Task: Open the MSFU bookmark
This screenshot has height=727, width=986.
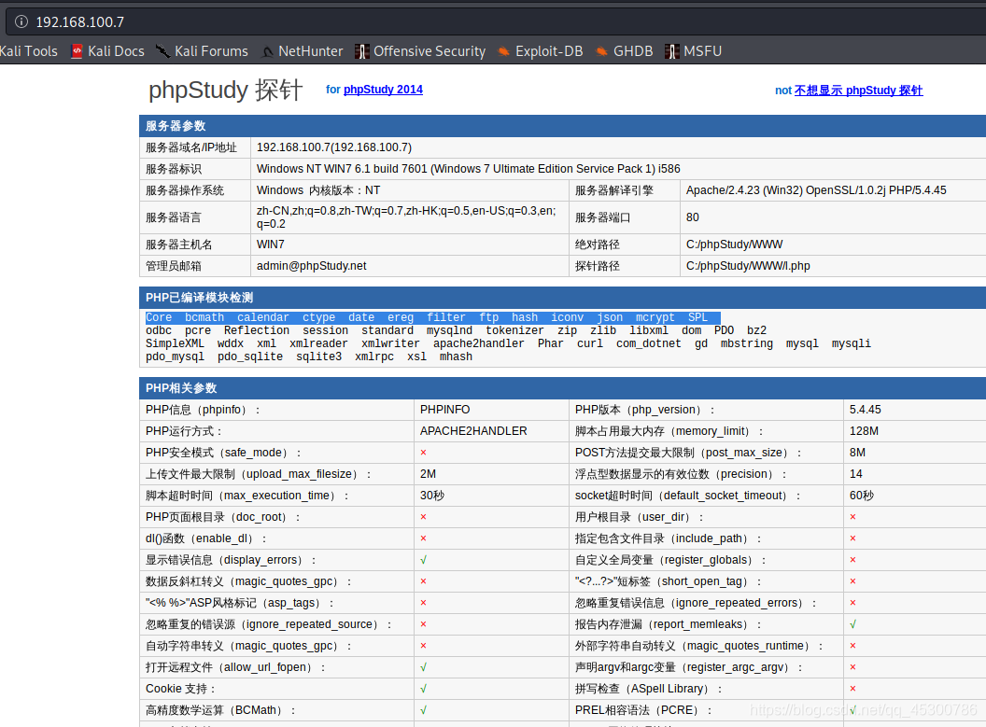Action: (694, 51)
